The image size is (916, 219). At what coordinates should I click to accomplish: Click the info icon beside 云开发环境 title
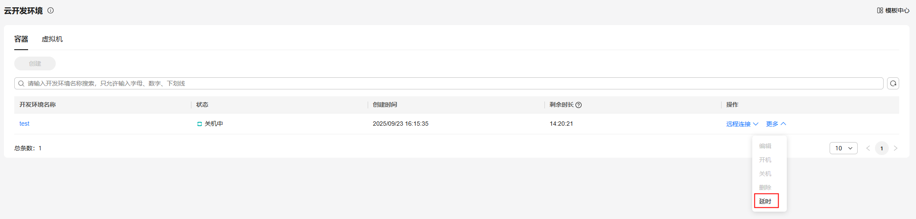51,11
